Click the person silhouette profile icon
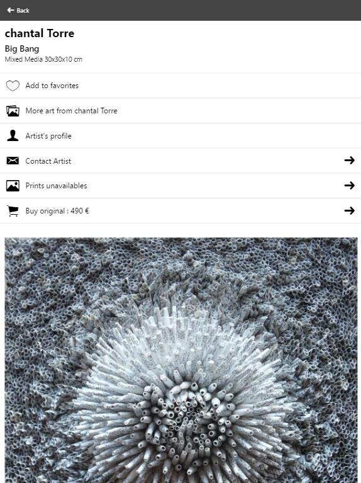This screenshot has width=361, height=483. coord(13,135)
